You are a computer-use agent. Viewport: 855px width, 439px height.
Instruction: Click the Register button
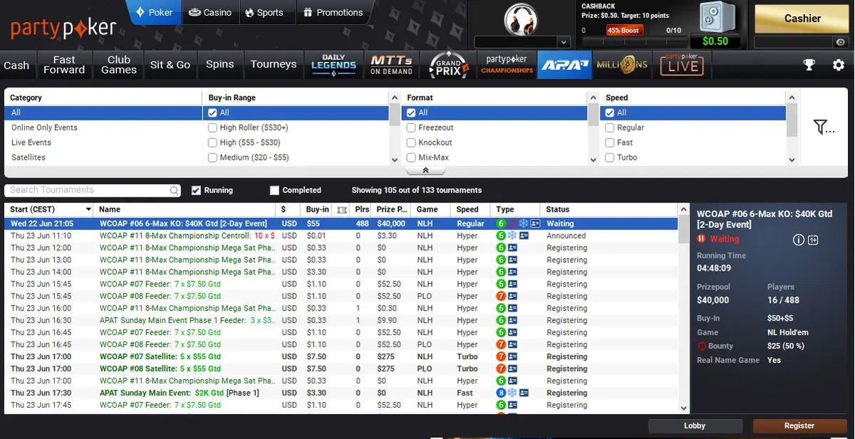(x=799, y=426)
